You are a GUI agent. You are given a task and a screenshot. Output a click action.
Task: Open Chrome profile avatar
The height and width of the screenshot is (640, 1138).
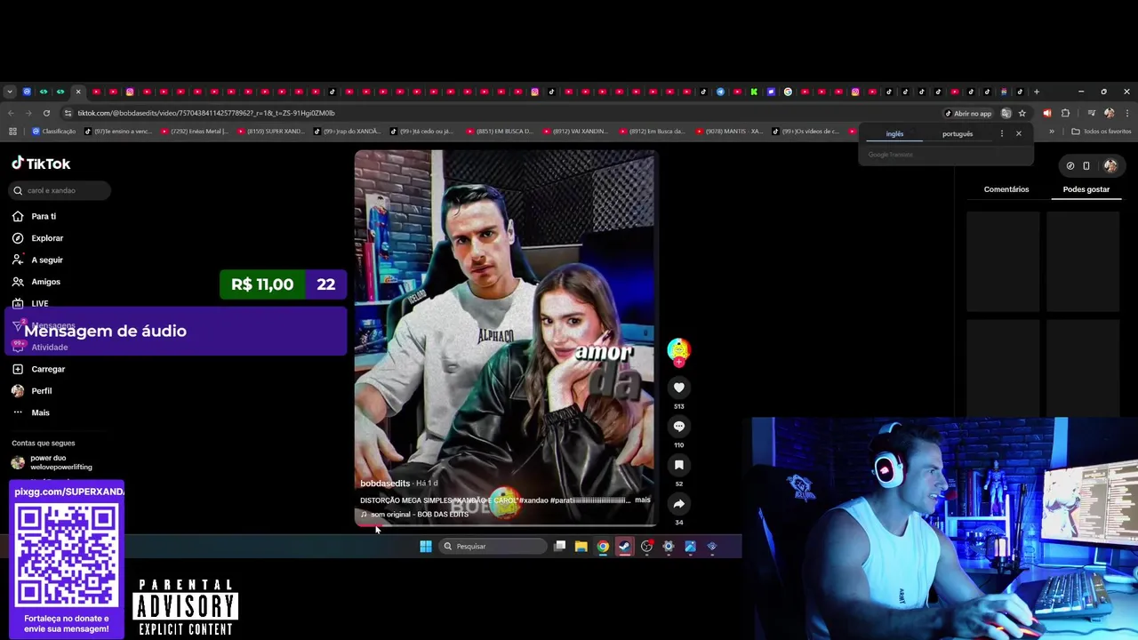(1109, 113)
